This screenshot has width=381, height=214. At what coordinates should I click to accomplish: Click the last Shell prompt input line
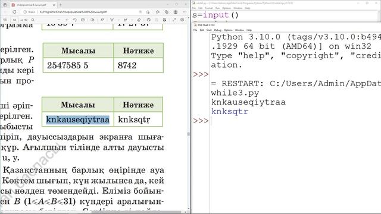click(x=295, y=121)
